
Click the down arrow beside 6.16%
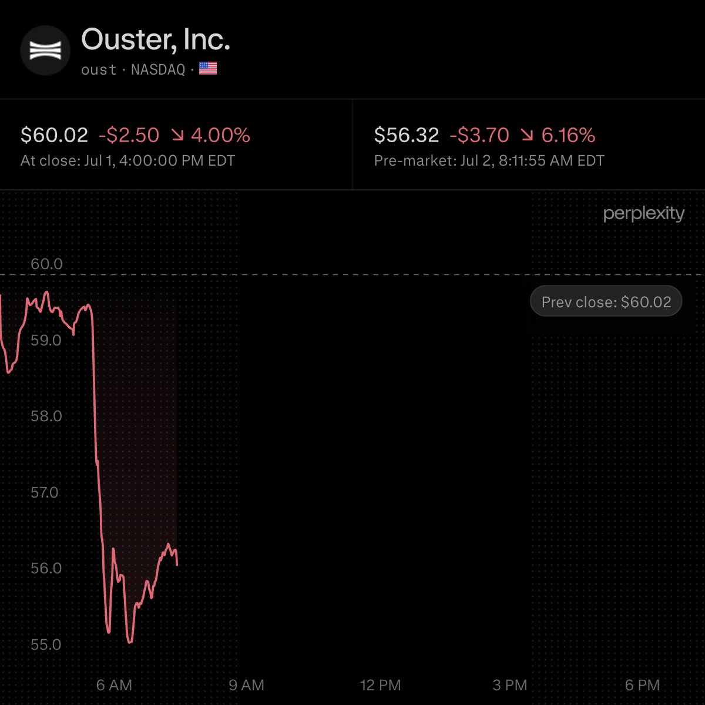(527, 136)
